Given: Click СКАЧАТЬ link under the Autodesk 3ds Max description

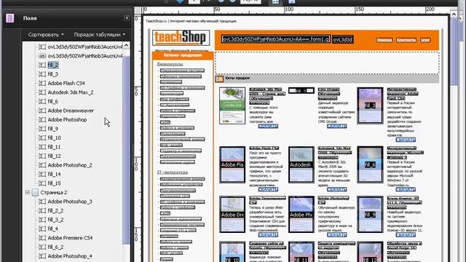Looking at the screenshot, I should [336, 189].
